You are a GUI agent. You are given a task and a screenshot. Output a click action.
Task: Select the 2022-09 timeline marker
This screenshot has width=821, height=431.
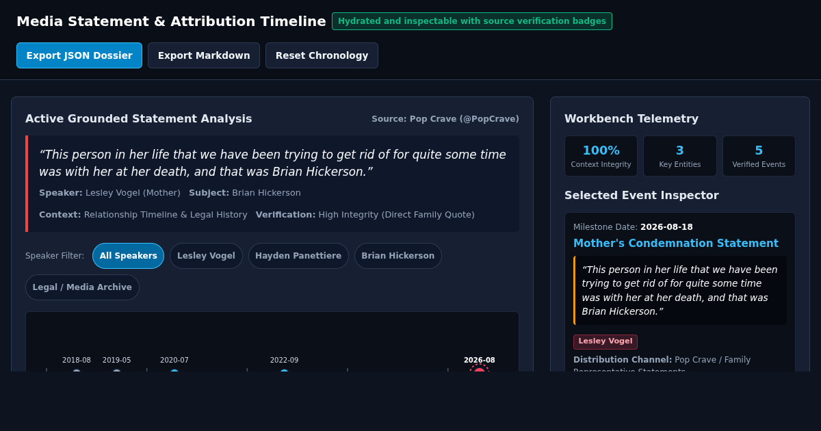[x=285, y=370]
